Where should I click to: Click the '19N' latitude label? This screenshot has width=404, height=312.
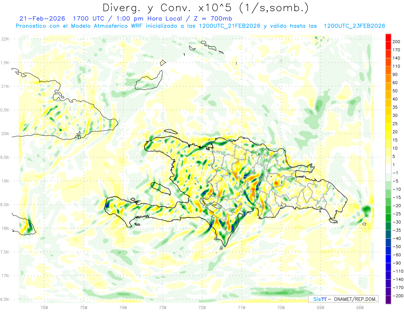[x=5, y=181]
